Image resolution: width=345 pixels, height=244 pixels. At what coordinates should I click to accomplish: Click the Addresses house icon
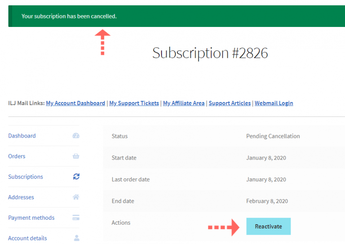76,197
